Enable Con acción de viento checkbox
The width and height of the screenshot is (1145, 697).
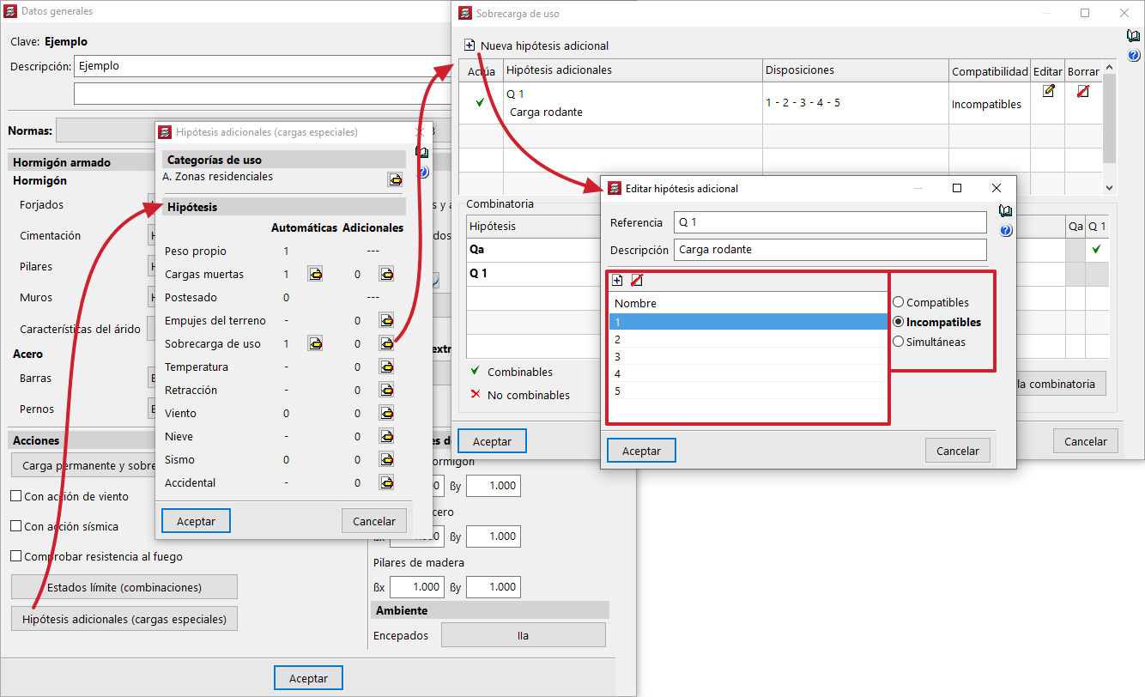pyautogui.click(x=15, y=496)
